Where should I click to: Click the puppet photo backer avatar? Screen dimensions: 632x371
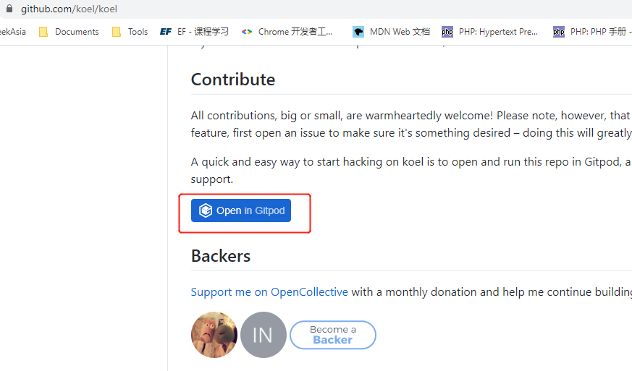214,335
